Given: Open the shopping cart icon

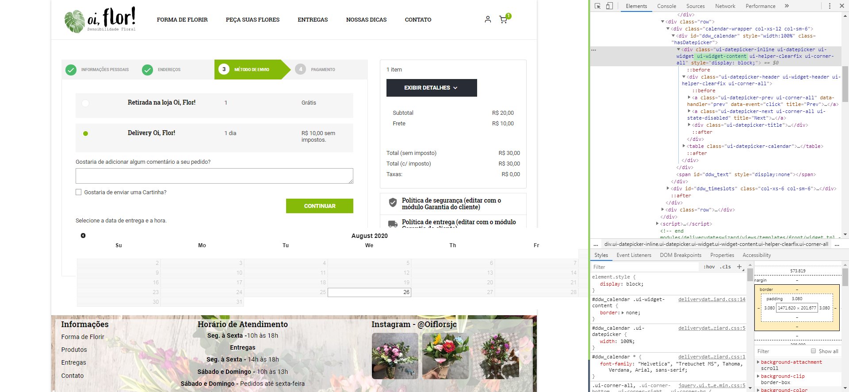Looking at the screenshot, I should [x=503, y=20].
